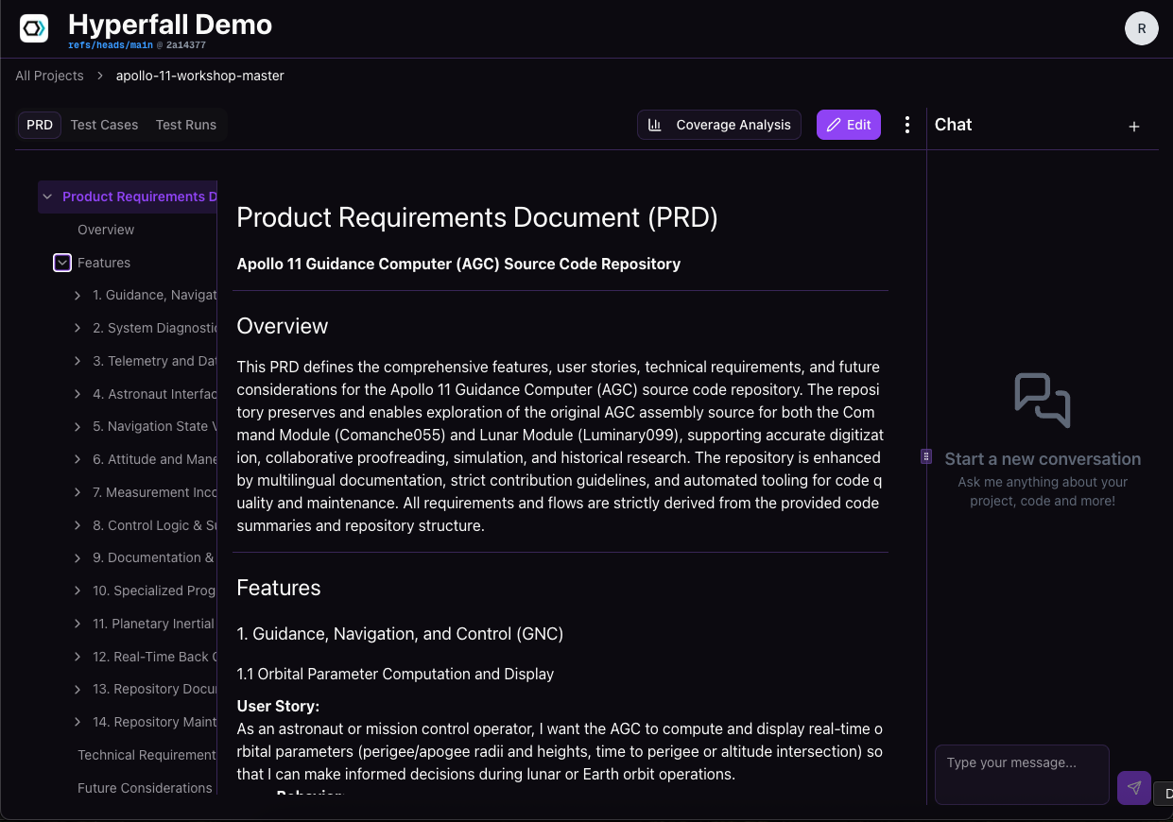Open Coverage Analysis
The image size is (1173, 822).
(719, 125)
